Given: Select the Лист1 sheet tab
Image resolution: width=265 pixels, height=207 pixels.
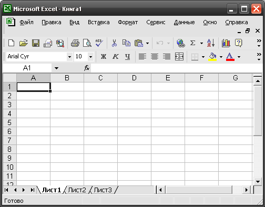Looking at the screenshot, I should pyautogui.click(x=52, y=190).
